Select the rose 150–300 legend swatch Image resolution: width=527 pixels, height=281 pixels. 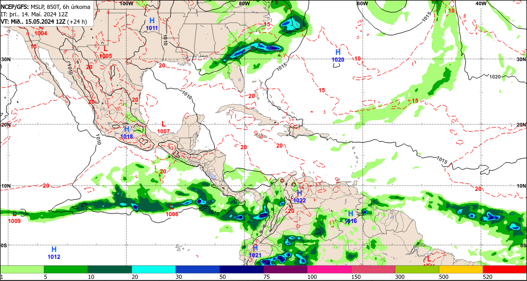click(x=373, y=269)
